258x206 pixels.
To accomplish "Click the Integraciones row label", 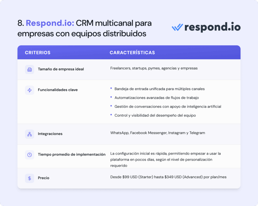I will (50, 134).
